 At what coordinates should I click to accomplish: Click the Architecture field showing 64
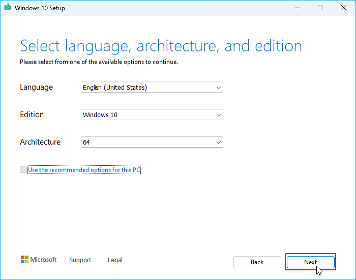(147, 143)
